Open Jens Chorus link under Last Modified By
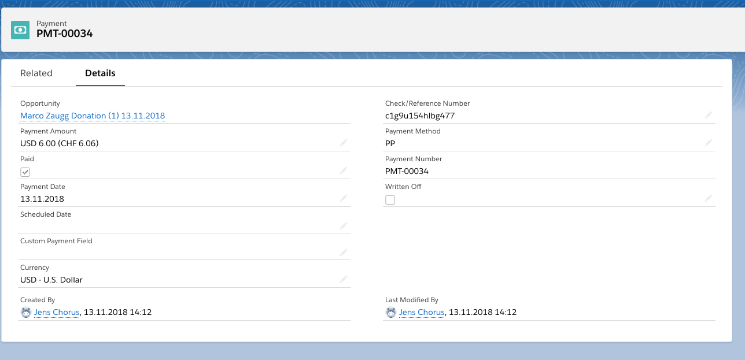Viewport: 745px width, 360px height. [x=422, y=313]
